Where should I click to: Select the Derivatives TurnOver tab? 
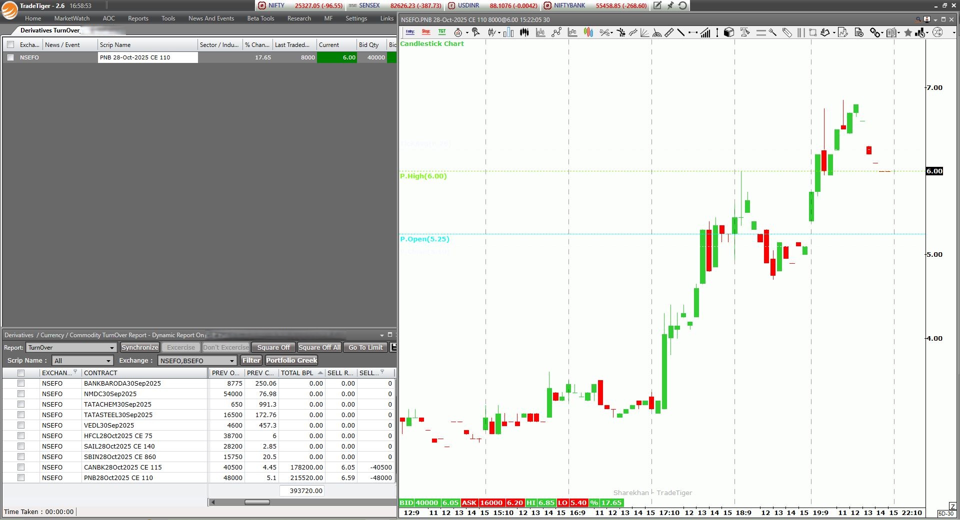tap(50, 30)
